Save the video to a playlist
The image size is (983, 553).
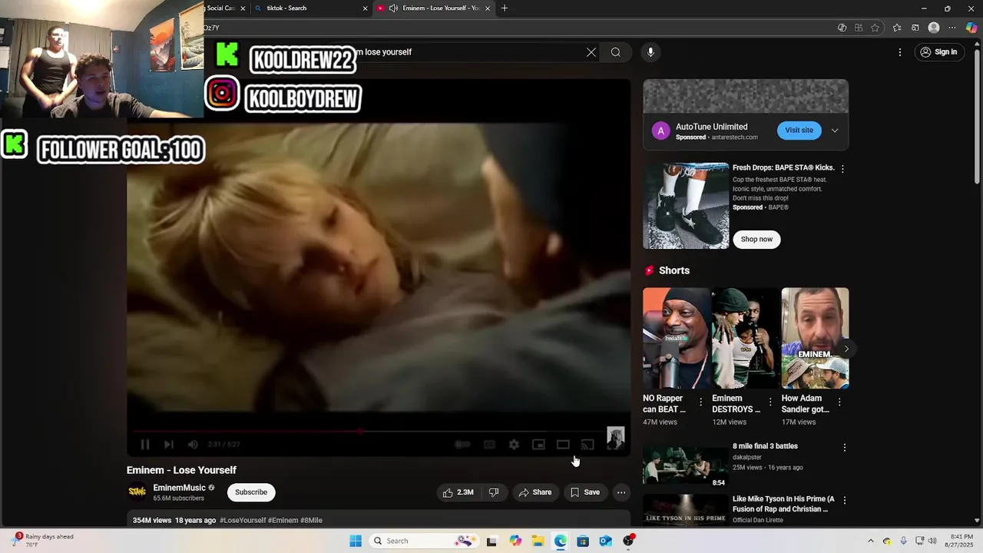[x=585, y=492]
